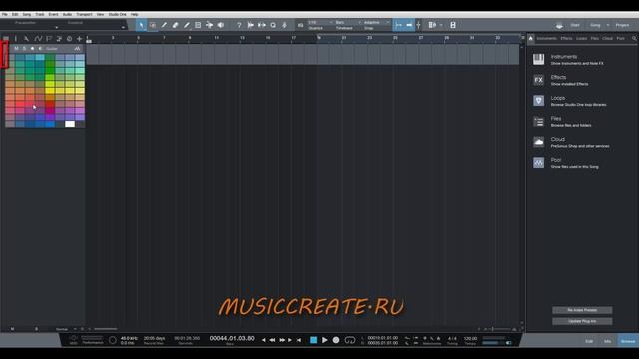Viewport: 639px width, 359px height.
Task: Open the Cloud icon
Action: point(539,142)
